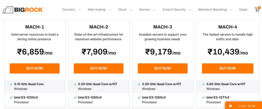This screenshot has width=262, height=109.
Task: Click the MACH-2 Intel E3-1265v3 checkmark icon
Action: pos(75,97)
